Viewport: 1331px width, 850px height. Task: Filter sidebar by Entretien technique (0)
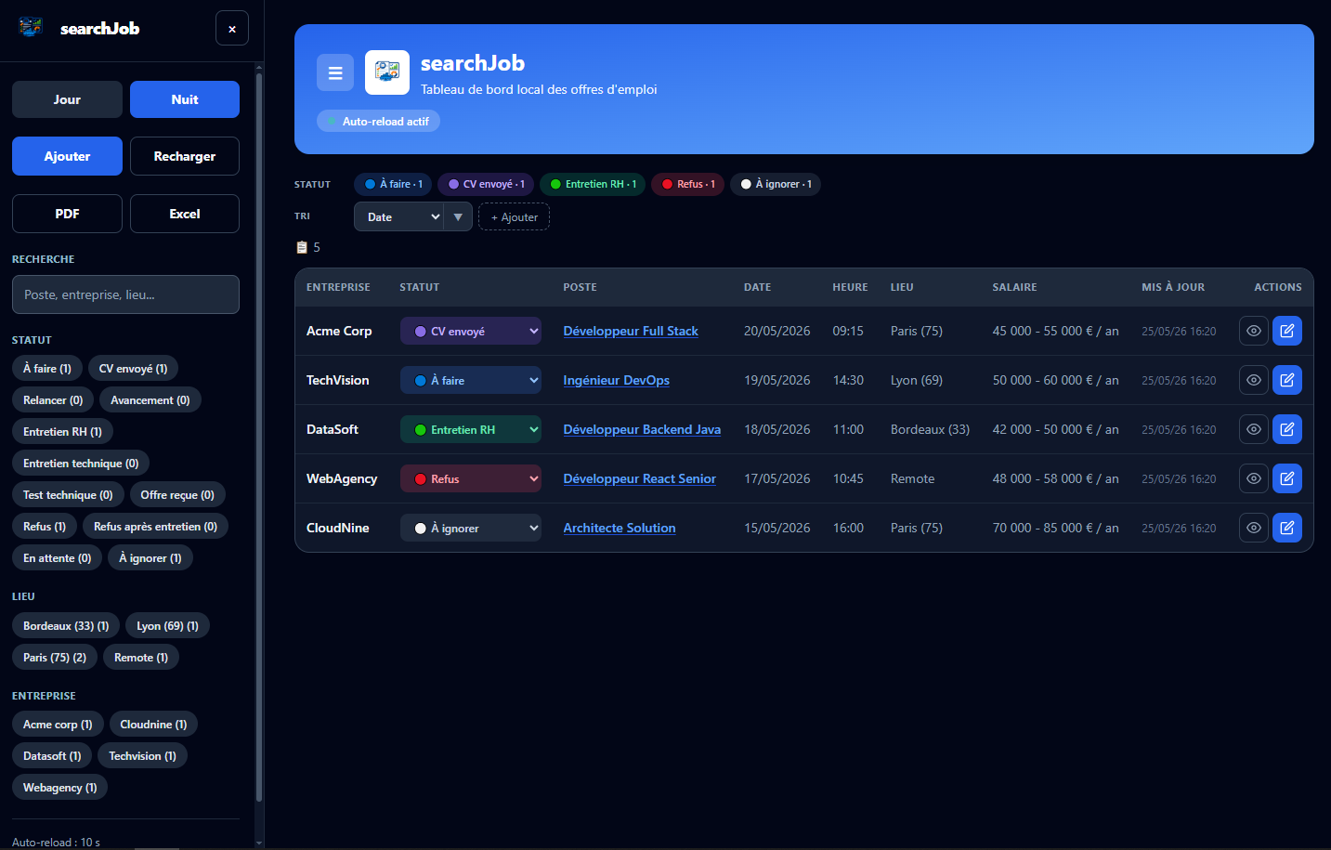pos(81,464)
